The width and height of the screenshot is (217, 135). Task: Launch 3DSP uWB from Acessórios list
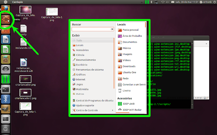point(131,104)
